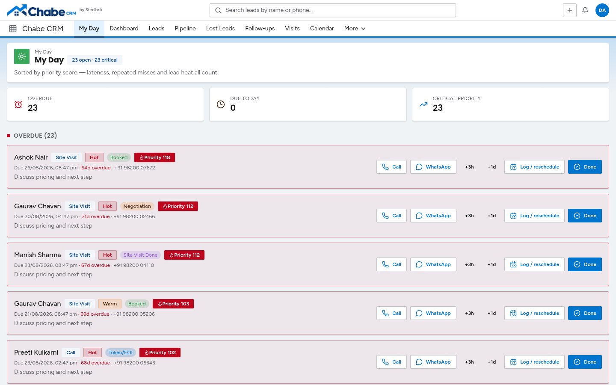Snooze Ashok Nair task by +3h

point(469,167)
